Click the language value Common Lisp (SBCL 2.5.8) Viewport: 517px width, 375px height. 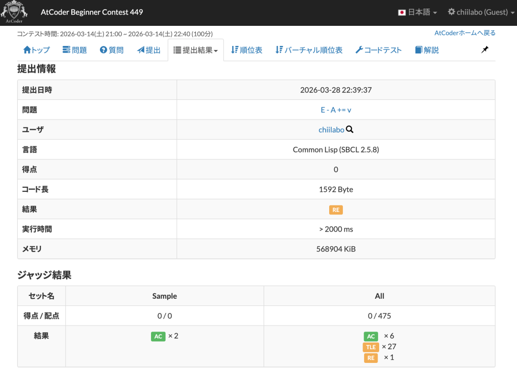coord(336,149)
